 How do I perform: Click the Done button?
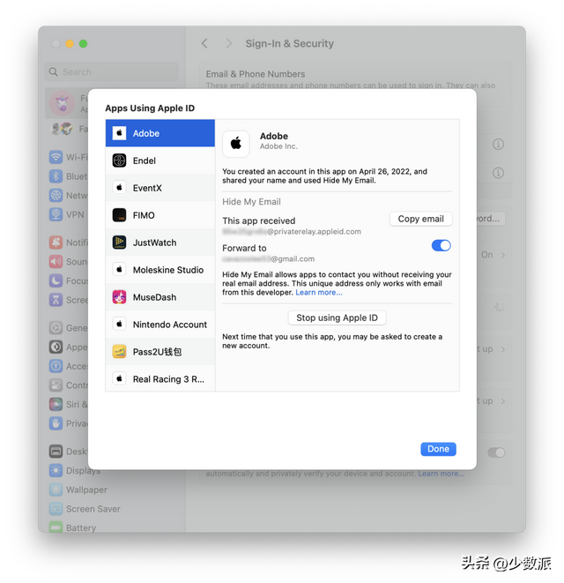pyautogui.click(x=438, y=449)
